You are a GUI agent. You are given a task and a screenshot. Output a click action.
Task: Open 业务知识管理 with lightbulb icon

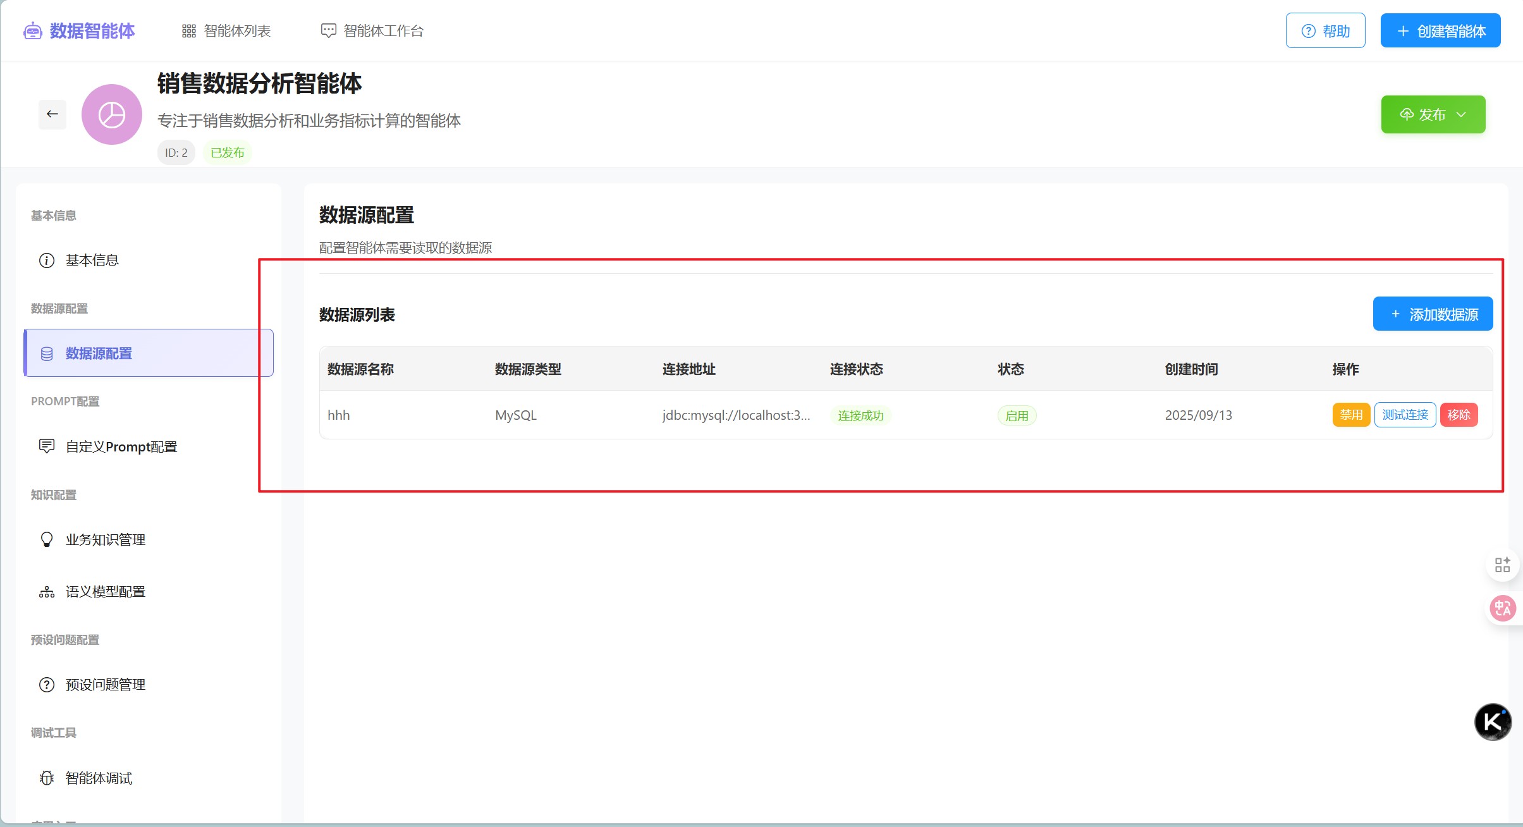tap(105, 539)
